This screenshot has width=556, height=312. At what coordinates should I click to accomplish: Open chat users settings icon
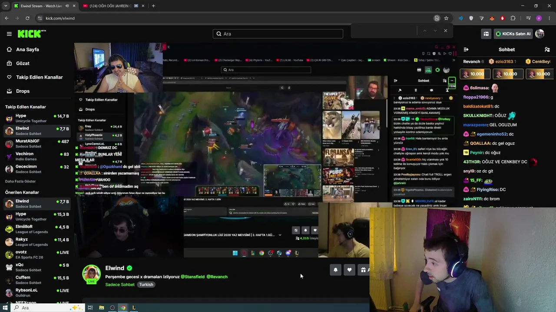[x=547, y=49]
